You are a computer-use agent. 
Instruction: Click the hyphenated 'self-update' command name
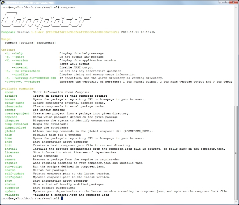(15, 174)
